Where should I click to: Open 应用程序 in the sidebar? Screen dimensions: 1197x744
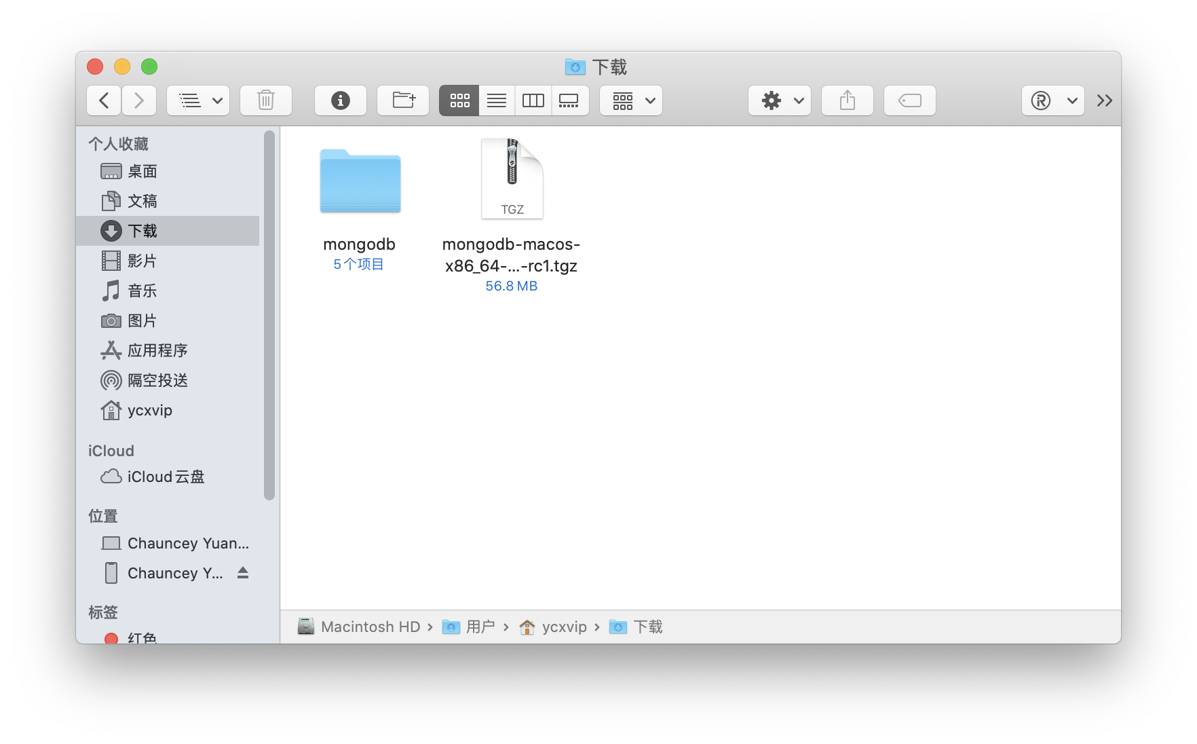168,350
